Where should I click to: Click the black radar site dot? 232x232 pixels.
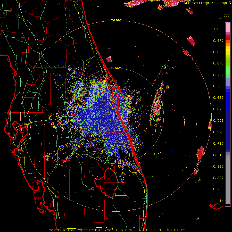coord(116,116)
